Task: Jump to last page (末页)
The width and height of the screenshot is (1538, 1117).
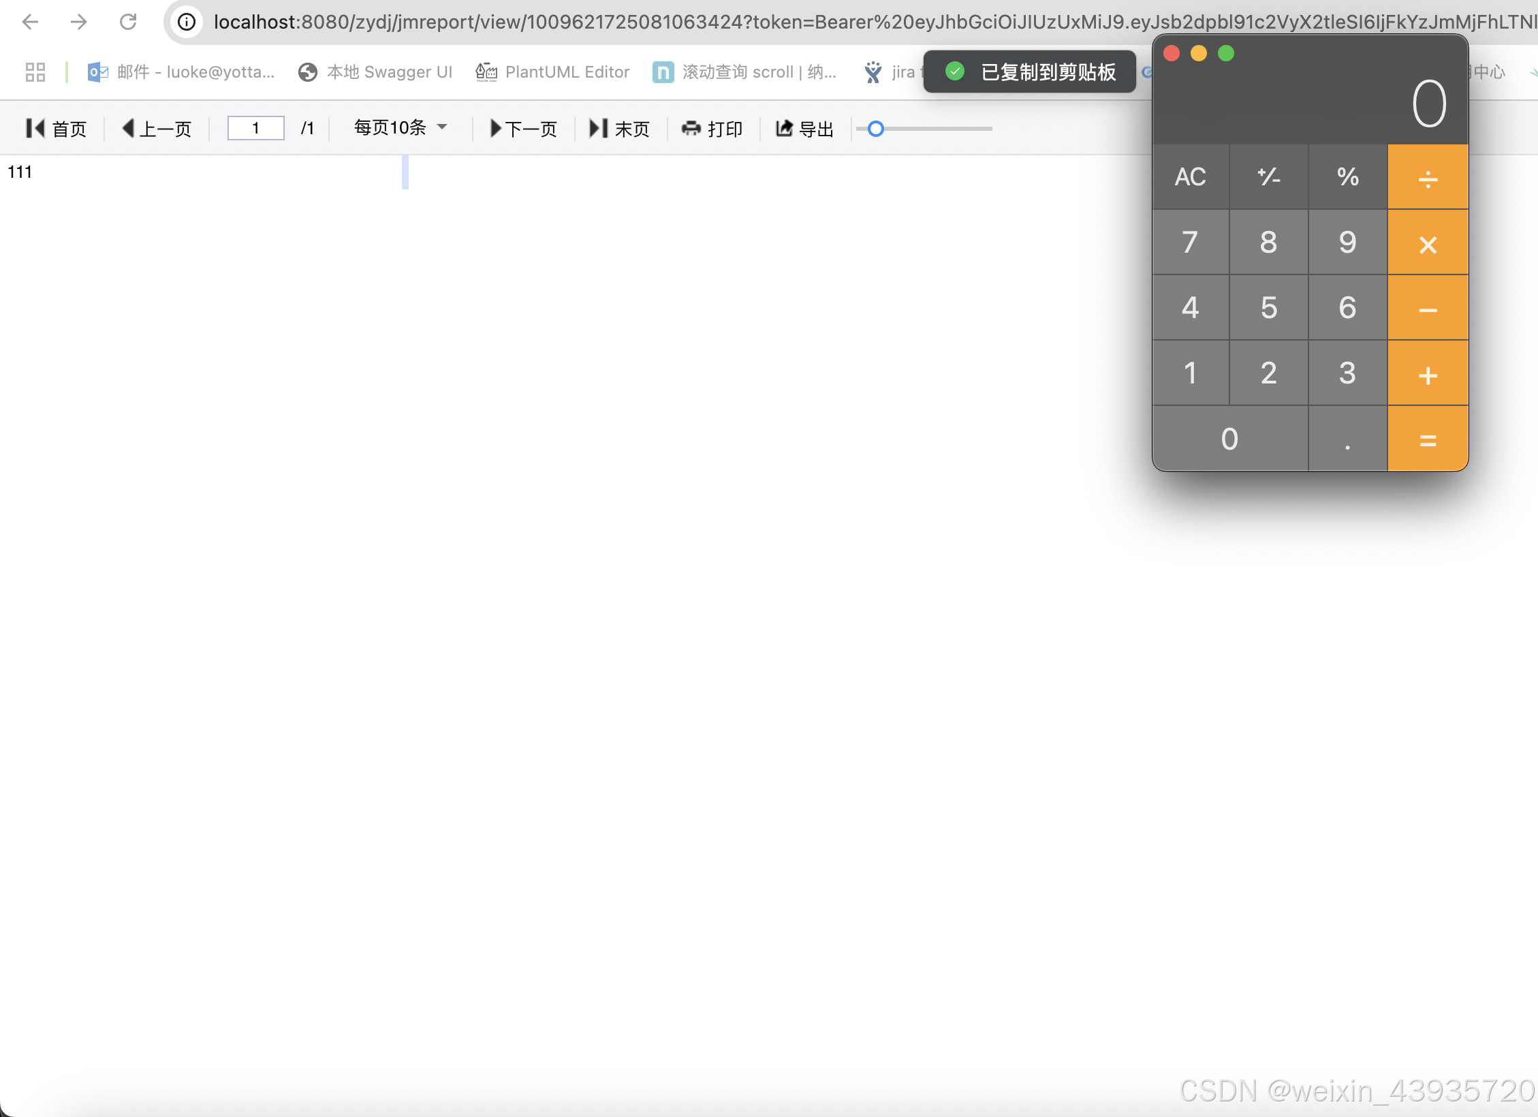Action: coord(618,128)
